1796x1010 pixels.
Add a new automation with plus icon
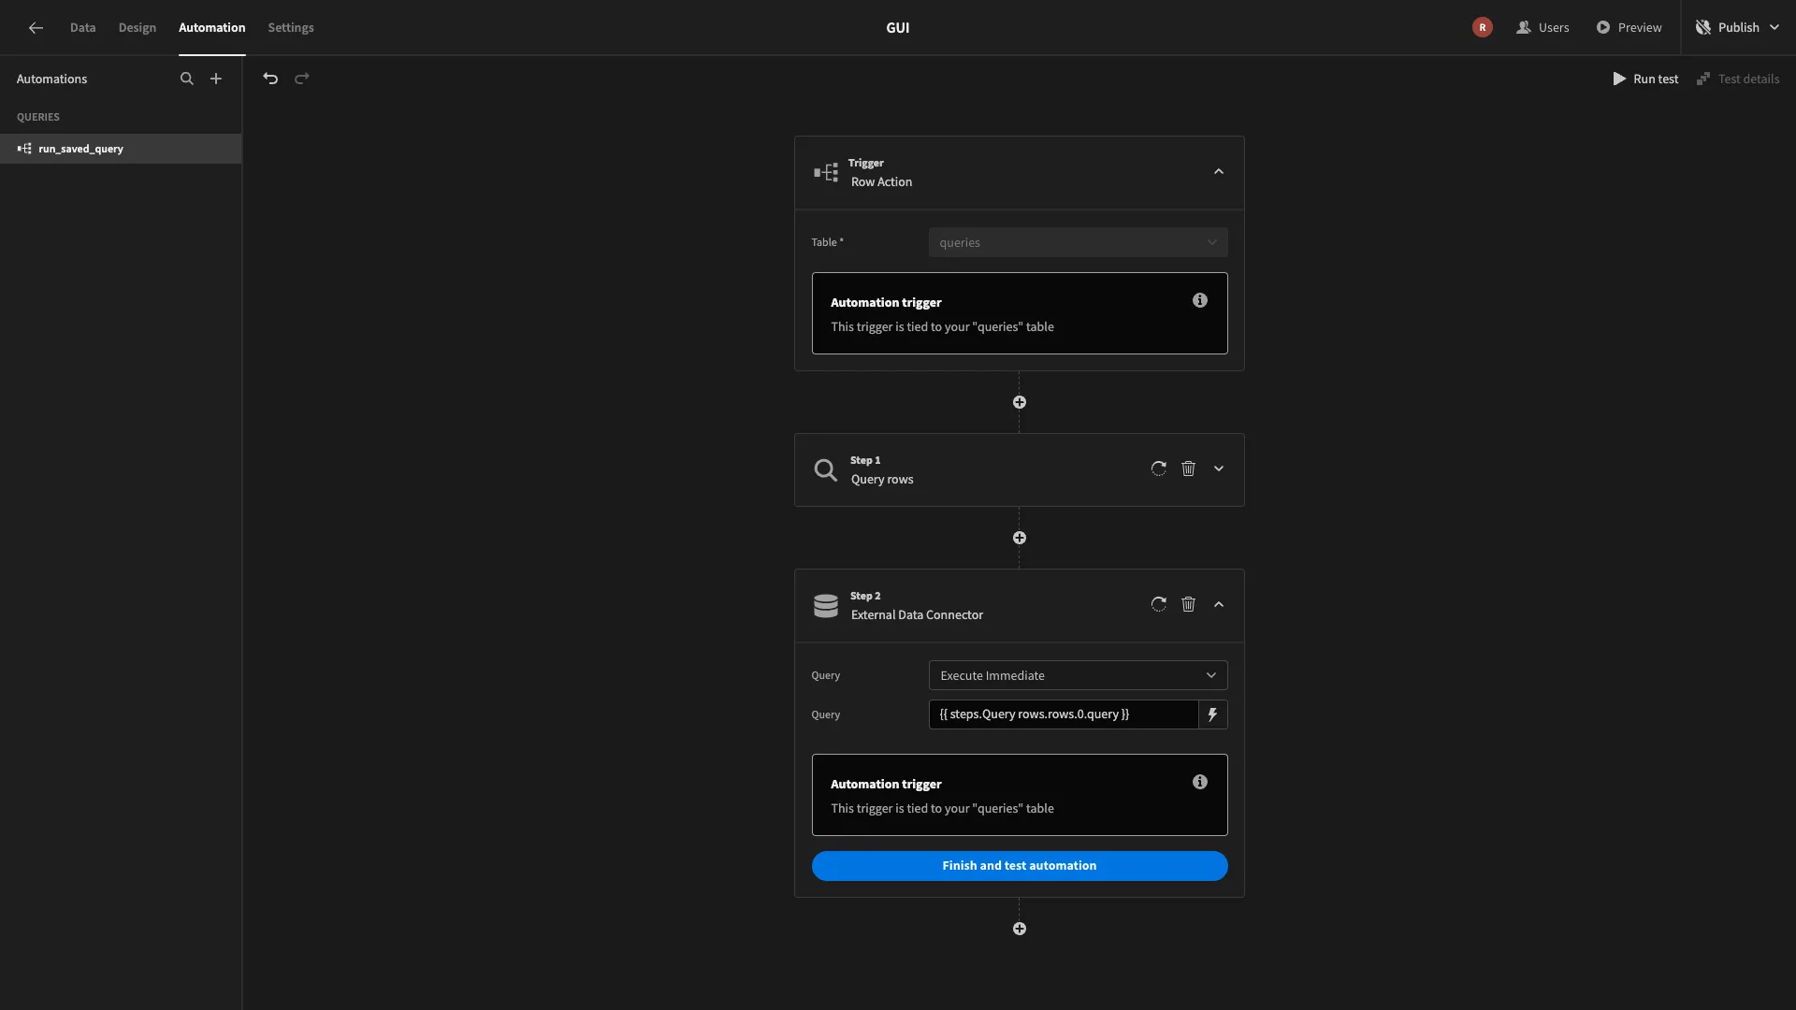[x=216, y=79]
